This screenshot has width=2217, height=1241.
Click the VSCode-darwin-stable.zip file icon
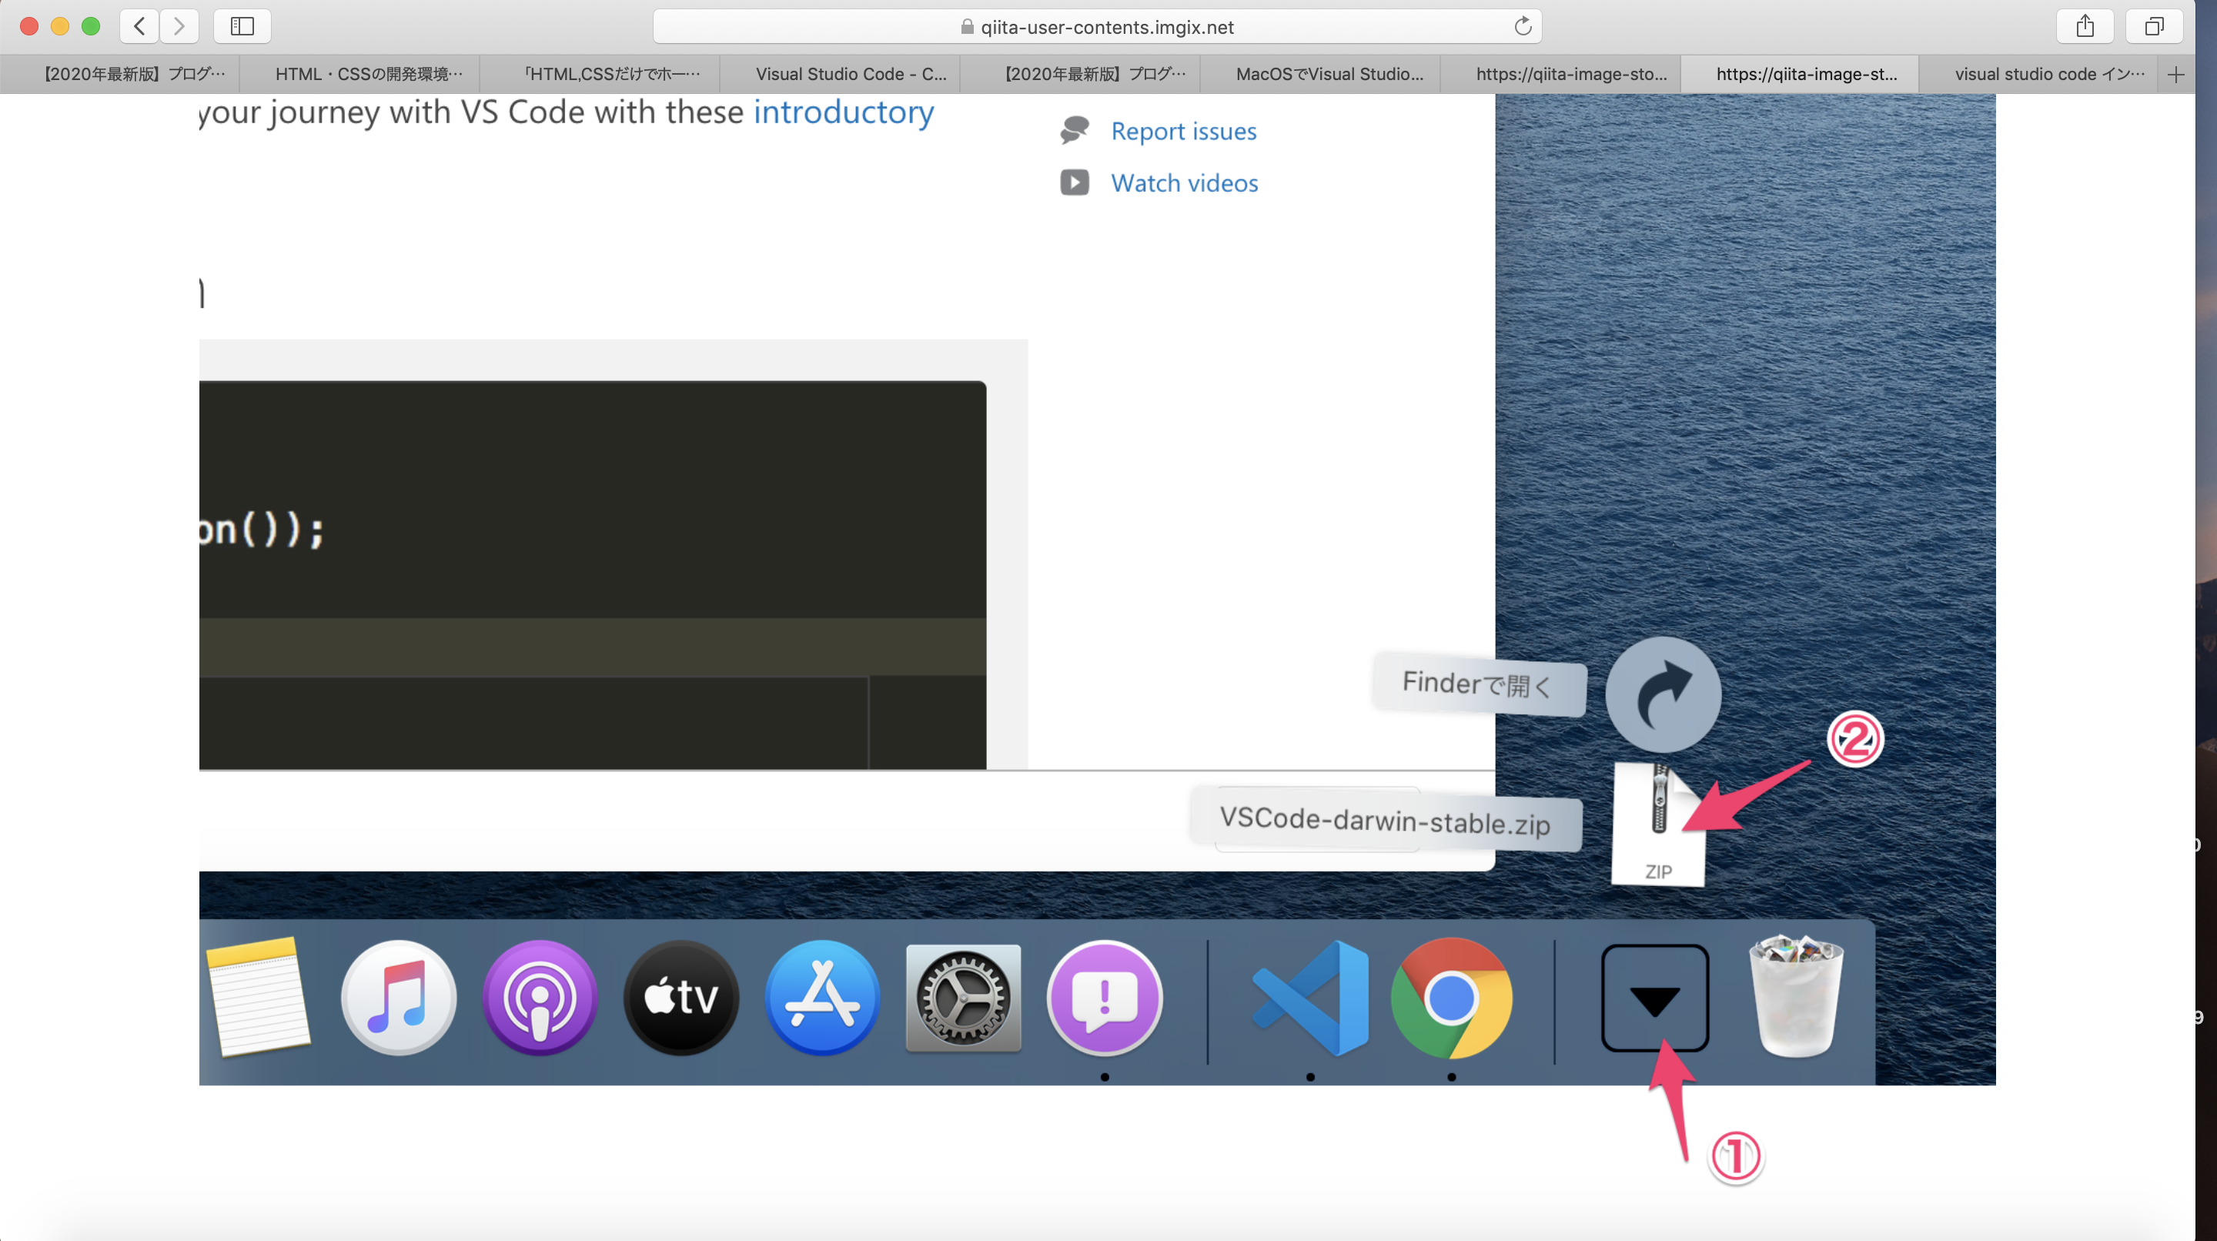(x=1657, y=824)
